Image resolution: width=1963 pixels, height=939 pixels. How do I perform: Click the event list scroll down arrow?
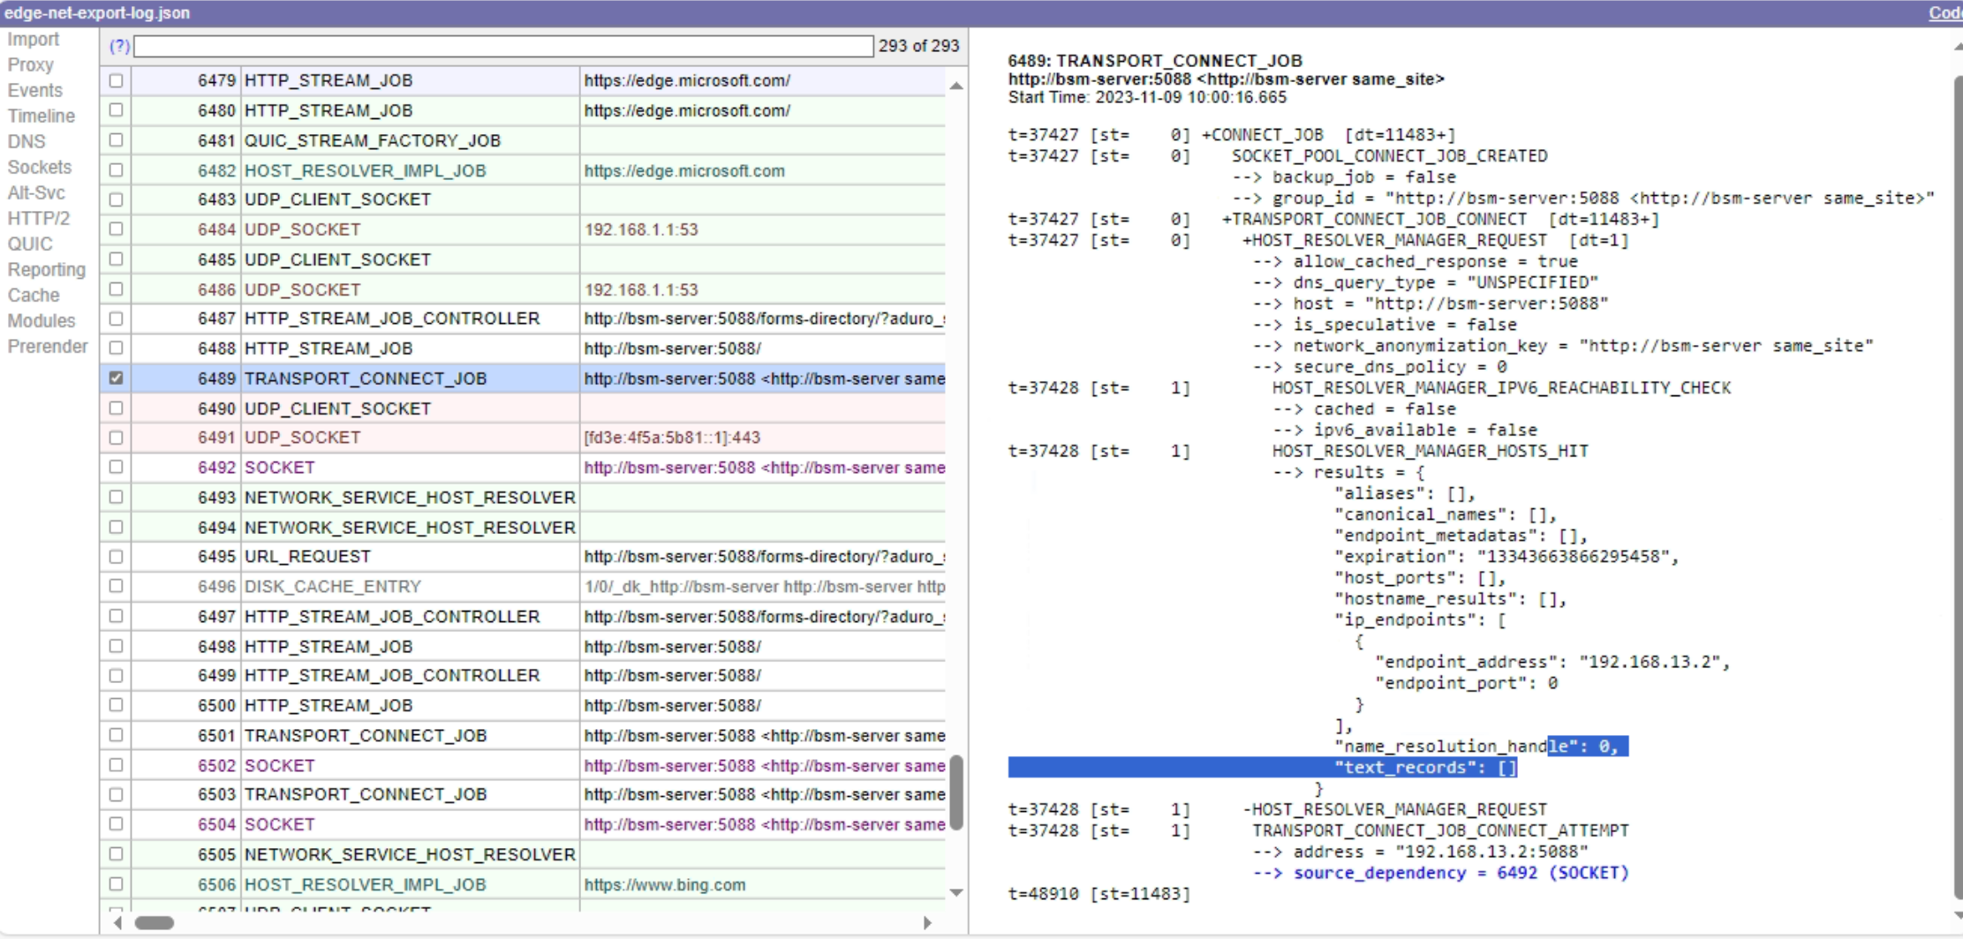point(956,892)
